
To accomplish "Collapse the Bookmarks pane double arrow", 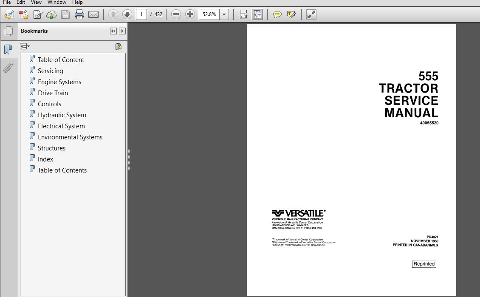I will click(x=113, y=31).
